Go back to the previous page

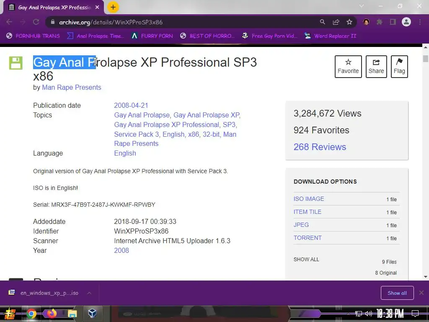point(9,22)
